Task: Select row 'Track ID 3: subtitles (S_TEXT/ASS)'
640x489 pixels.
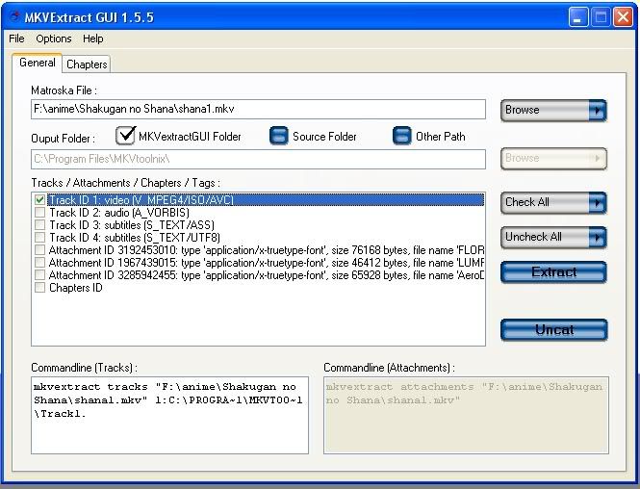Action: coord(132,225)
